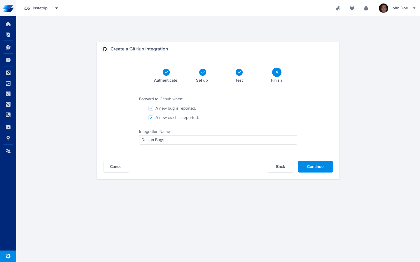The image size is (420, 262).
Task: Uncheck 'A new crash is reported' checkbox
Action: point(151,118)
